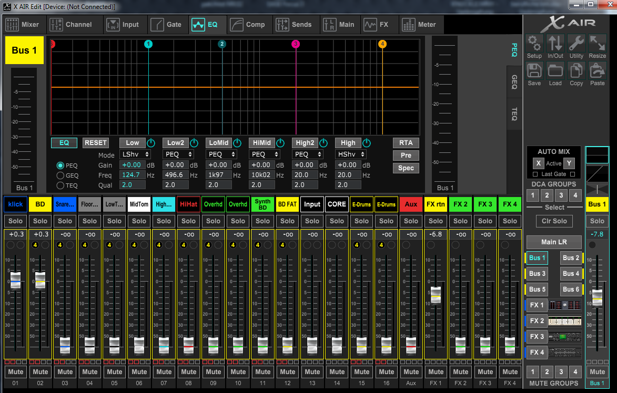Click the Paste clipboard icon
Image resolution: width=617 pixels, height=393 pixels.
[x=598, y=71]
